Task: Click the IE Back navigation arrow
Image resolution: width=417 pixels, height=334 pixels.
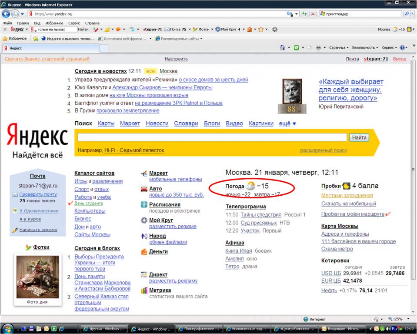Action: pos(7,14)
